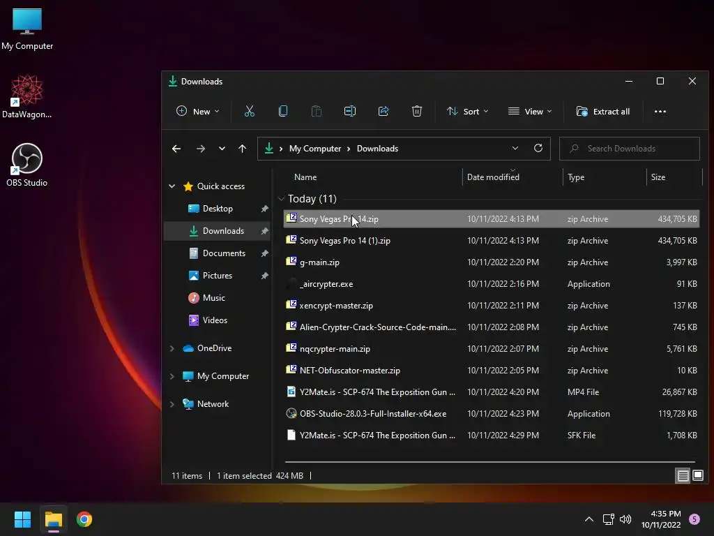Expand My Computer in navigation pane
Image resolution: width=714 pixels, height=536 pixels.
coord(172,376)
